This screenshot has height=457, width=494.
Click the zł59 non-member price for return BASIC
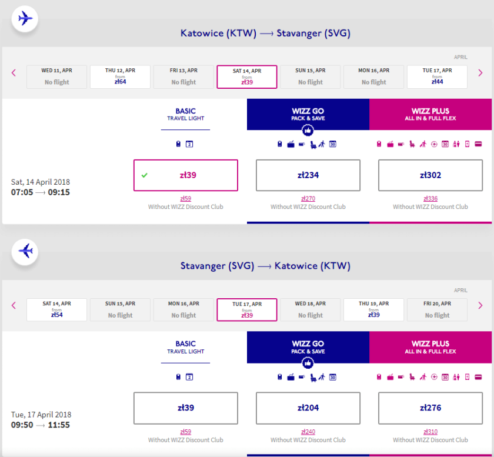[186, 432]
